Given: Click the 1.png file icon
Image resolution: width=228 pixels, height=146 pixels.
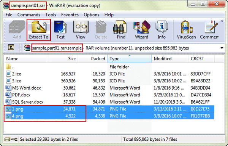Looking at the screenshot, I should point(8,109).
